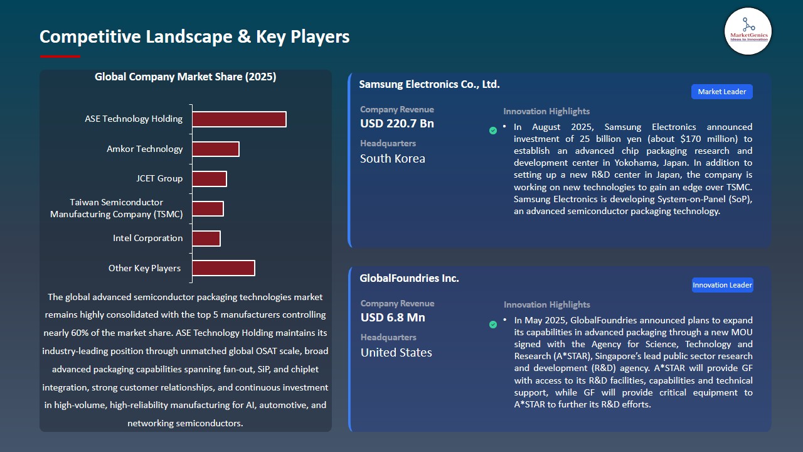
Task: Click the green checkmark beside Samsung's highlights
Action: [x=493, y=132]
